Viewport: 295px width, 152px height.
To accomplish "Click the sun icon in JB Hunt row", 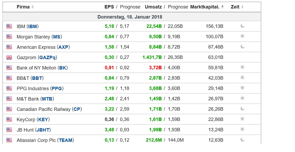I will click(x=242, y=129).
